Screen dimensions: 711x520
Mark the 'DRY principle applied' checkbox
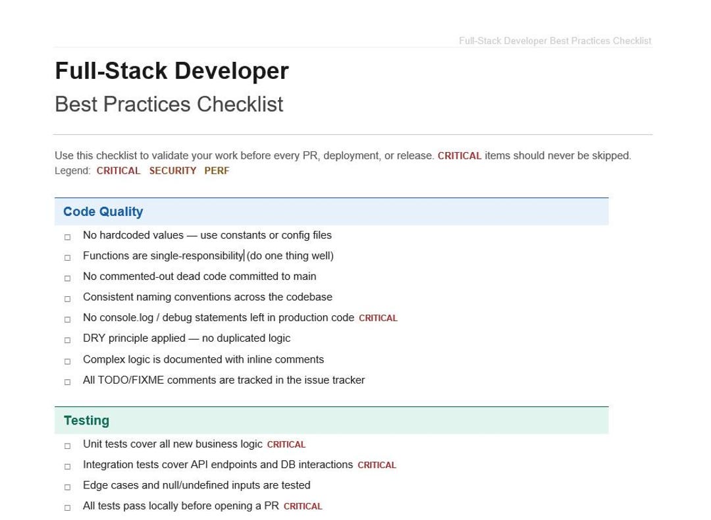(x=68, y=340)
